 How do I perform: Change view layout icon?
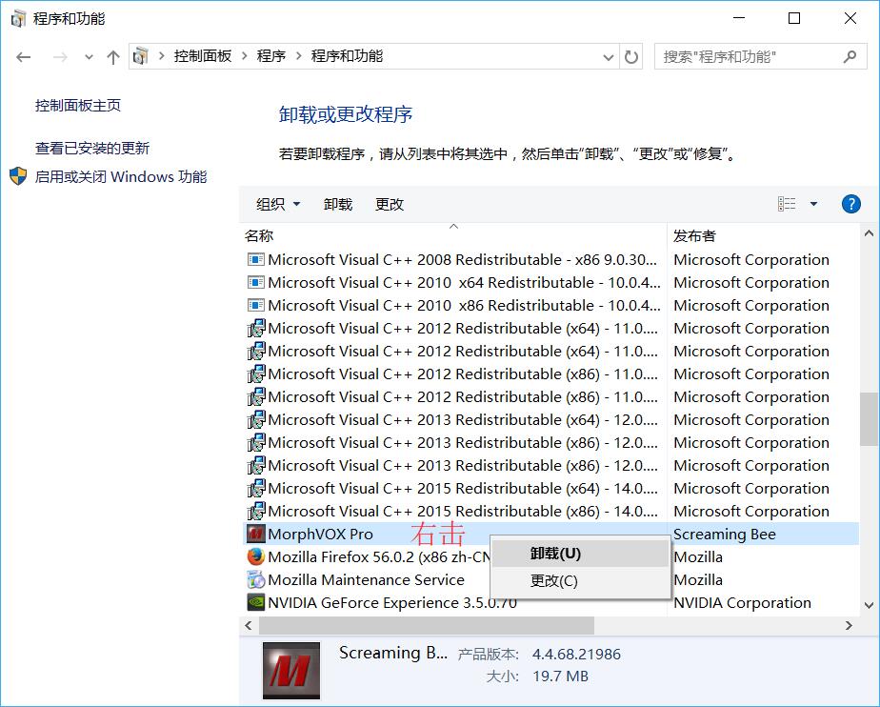point(787,204)
